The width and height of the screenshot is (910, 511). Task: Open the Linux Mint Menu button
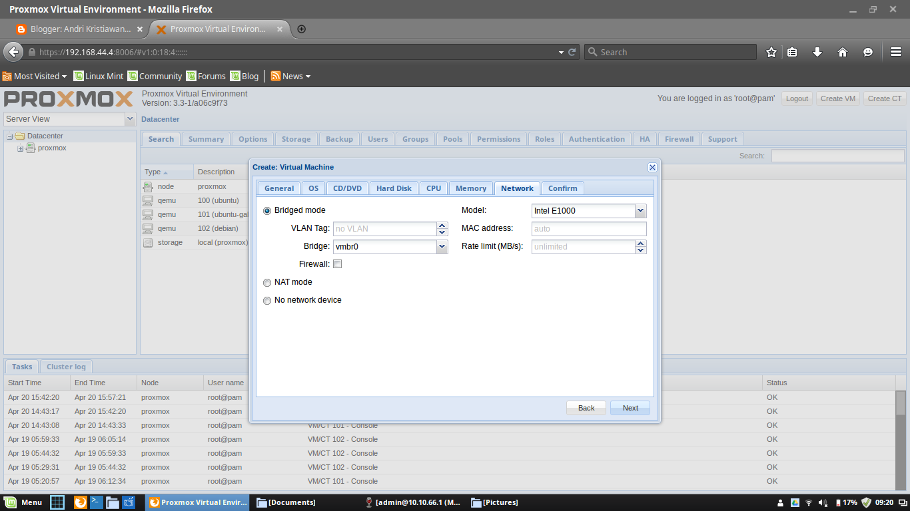23,502
